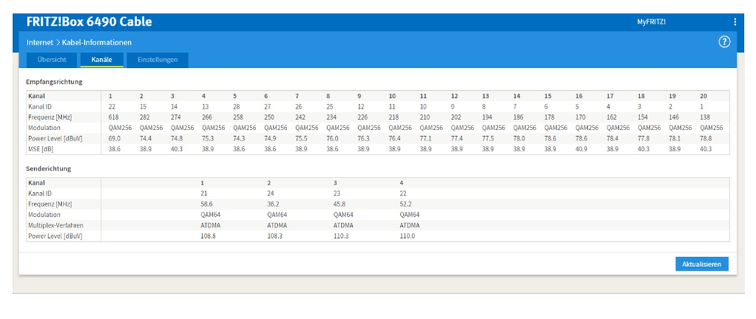
Task: Switch to the Übersicht tab
Action: [51, 60]
